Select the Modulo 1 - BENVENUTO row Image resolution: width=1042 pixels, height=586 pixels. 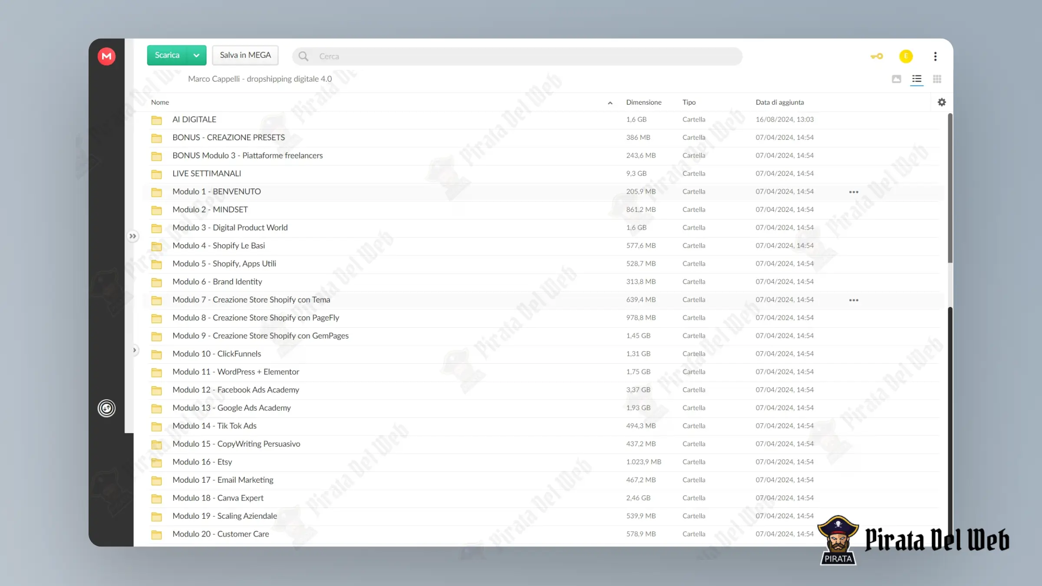click(x=543, y=192)
